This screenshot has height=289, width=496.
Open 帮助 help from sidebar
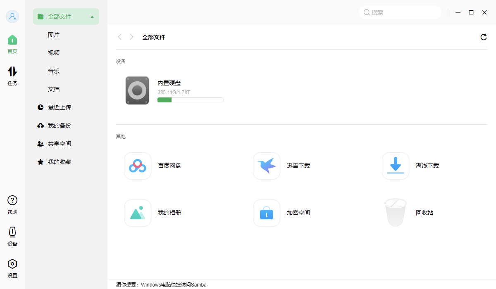(12, 204)
